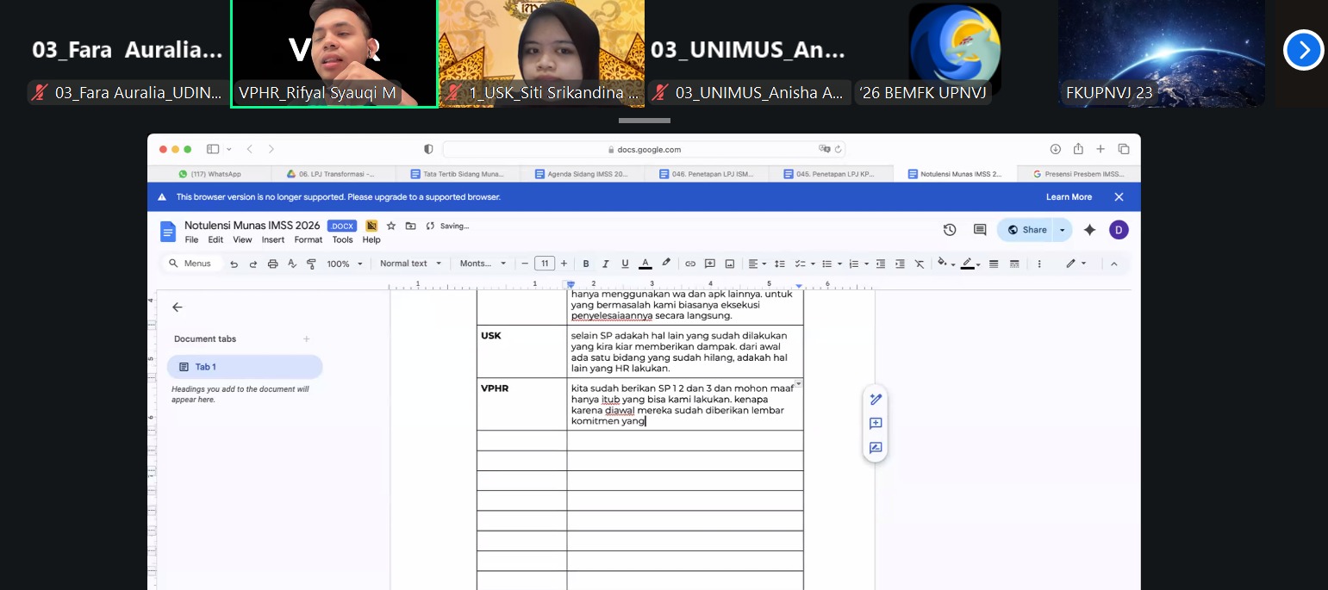The image size is (1328, 590).
Task: Open the three-dot more toolbar options
Action: 1039,264
